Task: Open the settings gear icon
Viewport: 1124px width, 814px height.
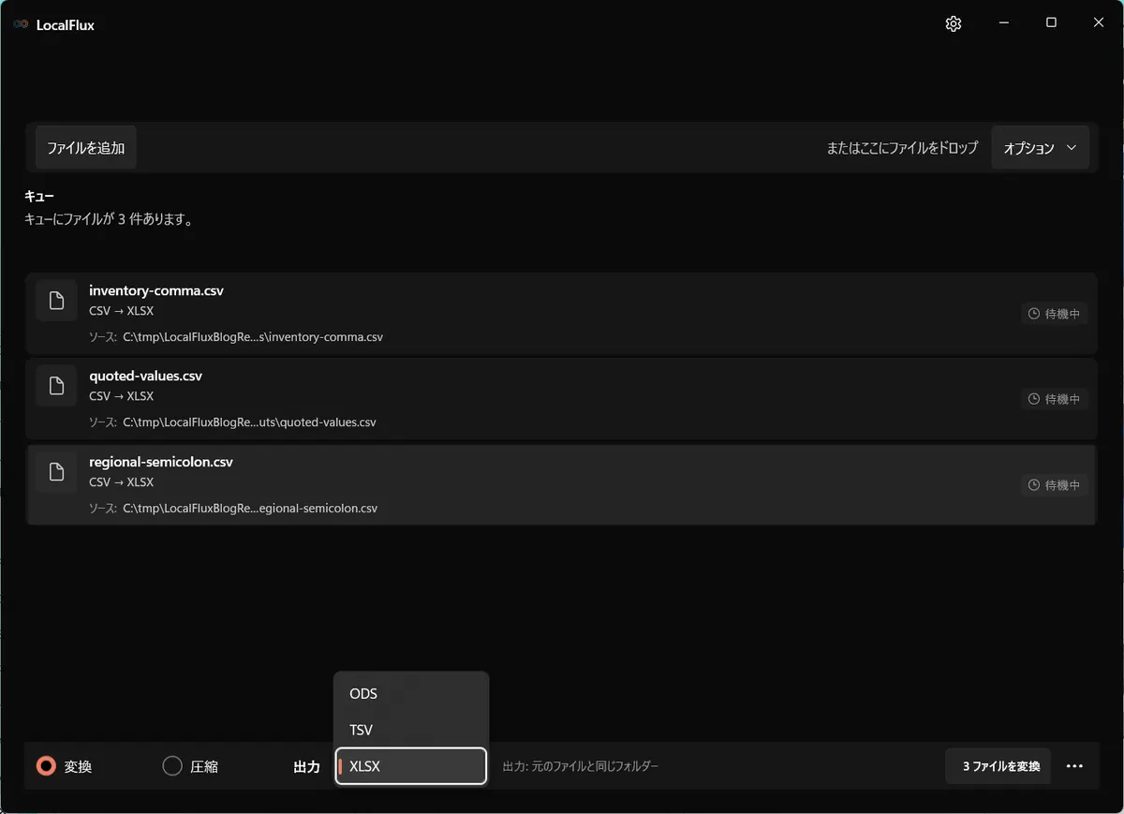Action: click(x=954, y=24)
